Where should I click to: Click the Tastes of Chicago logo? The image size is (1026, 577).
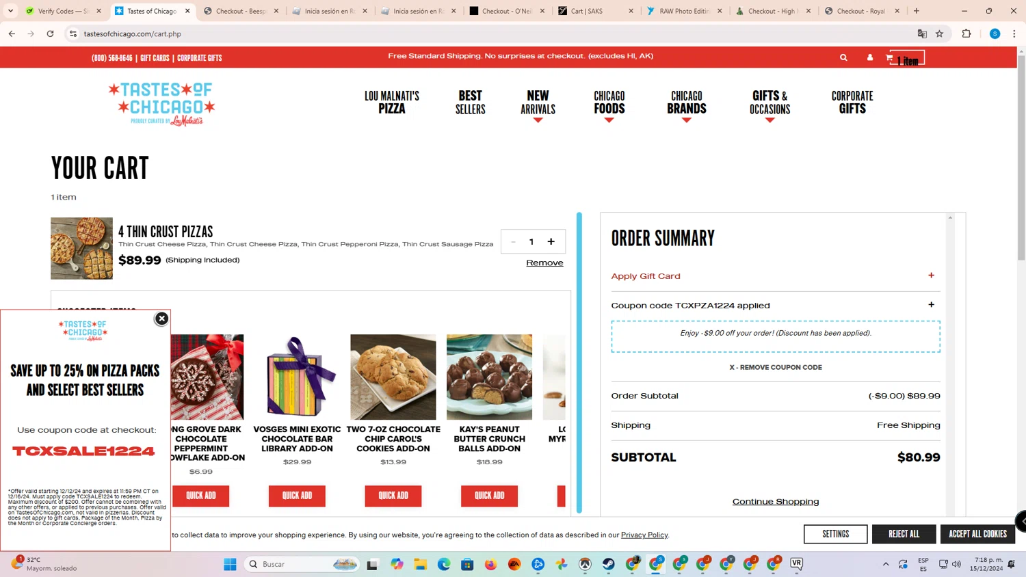161,104
